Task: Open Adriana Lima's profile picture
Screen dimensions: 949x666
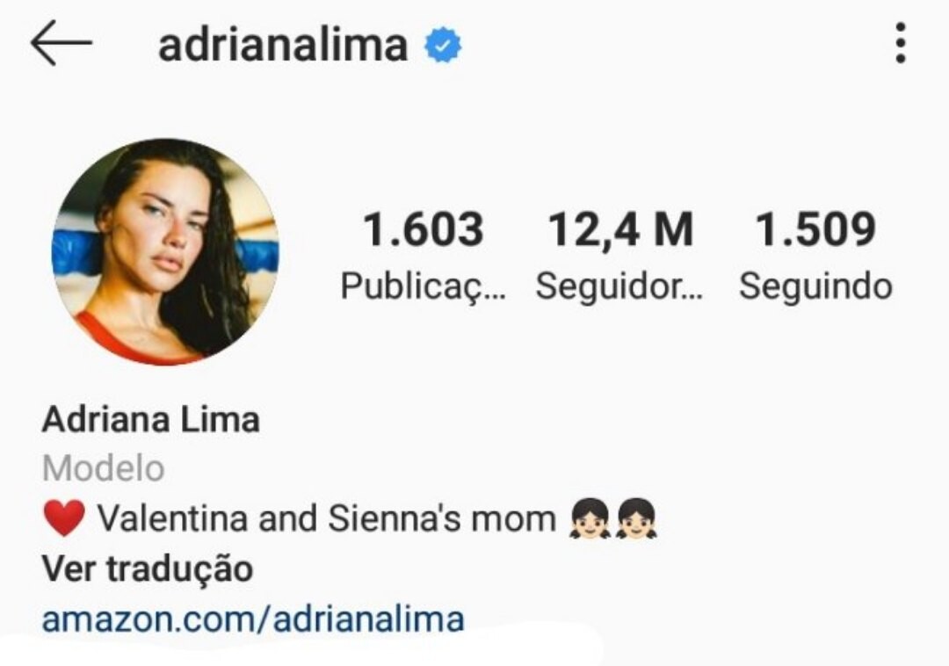Action: [x=165, y=251]
